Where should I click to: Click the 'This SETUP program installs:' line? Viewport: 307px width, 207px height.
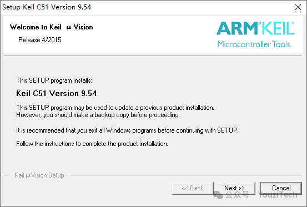pos(54,80)
